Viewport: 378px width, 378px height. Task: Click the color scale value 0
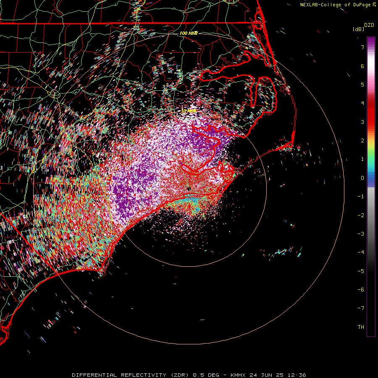pos(362,178)
